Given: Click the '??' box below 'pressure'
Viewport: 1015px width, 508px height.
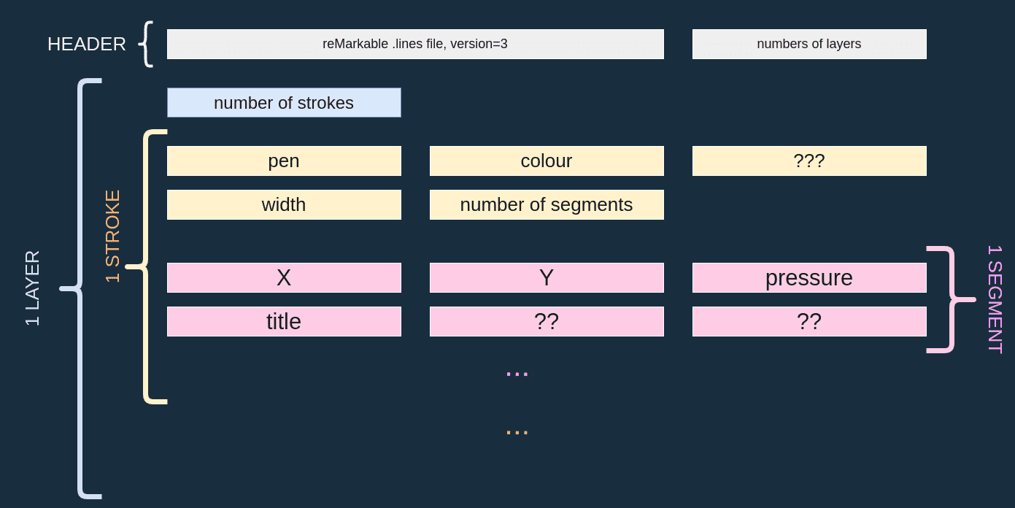Looking at the screenshot, I should tap(809, 321).
